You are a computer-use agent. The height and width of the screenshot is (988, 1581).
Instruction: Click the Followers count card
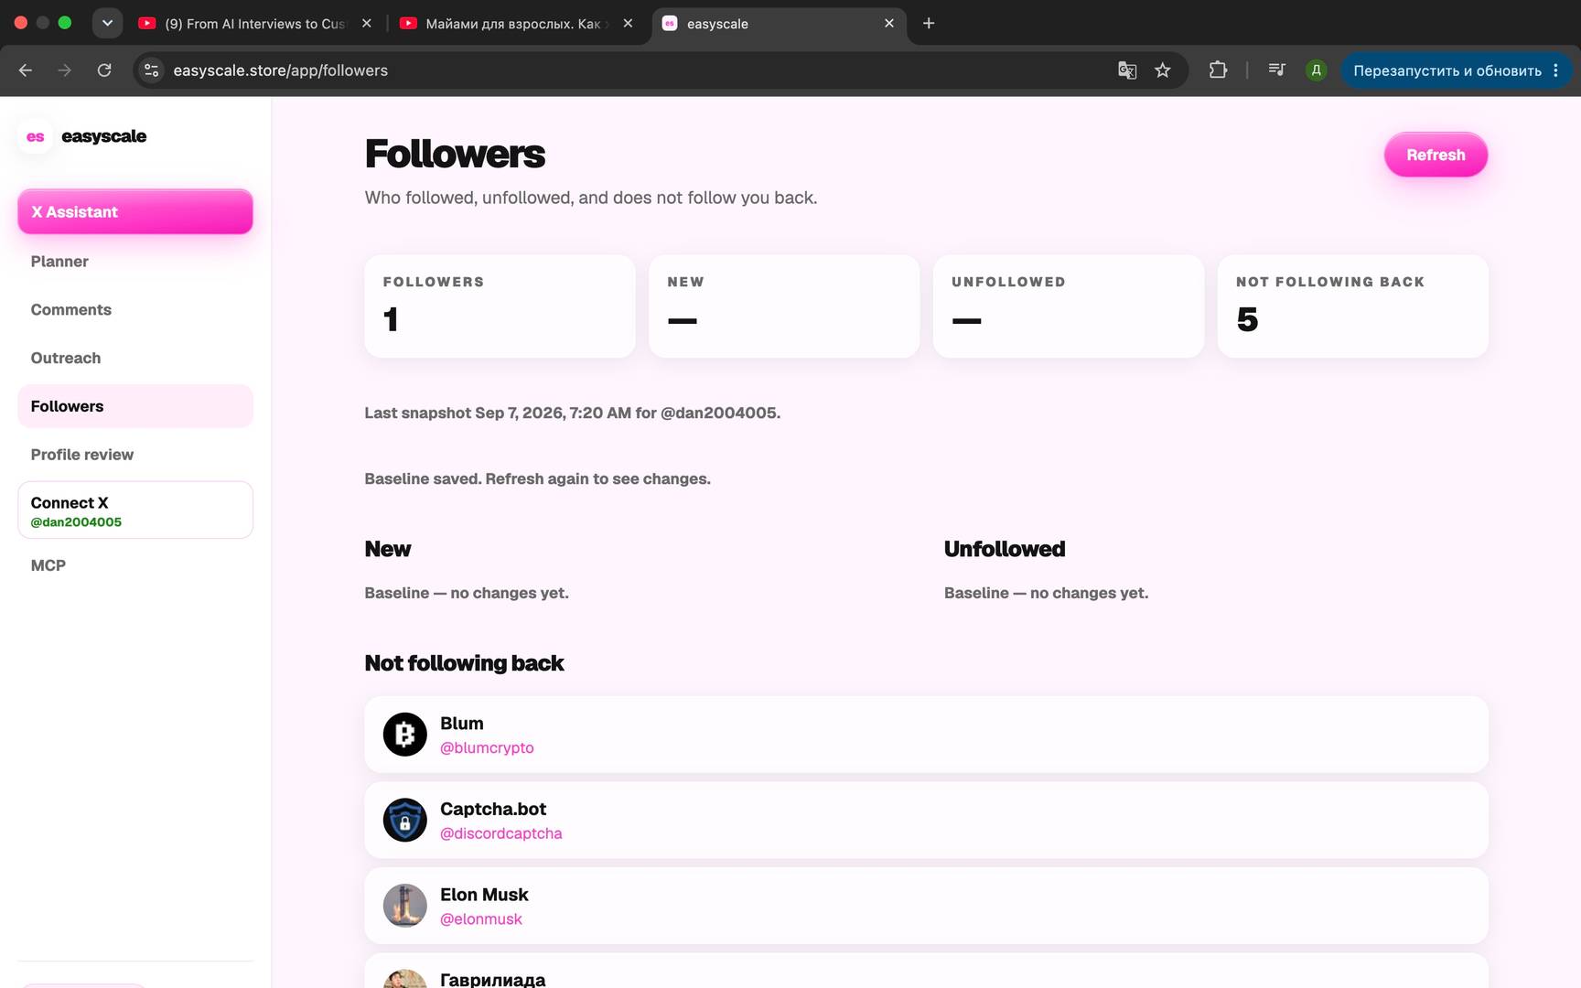[x=500, y=306]
